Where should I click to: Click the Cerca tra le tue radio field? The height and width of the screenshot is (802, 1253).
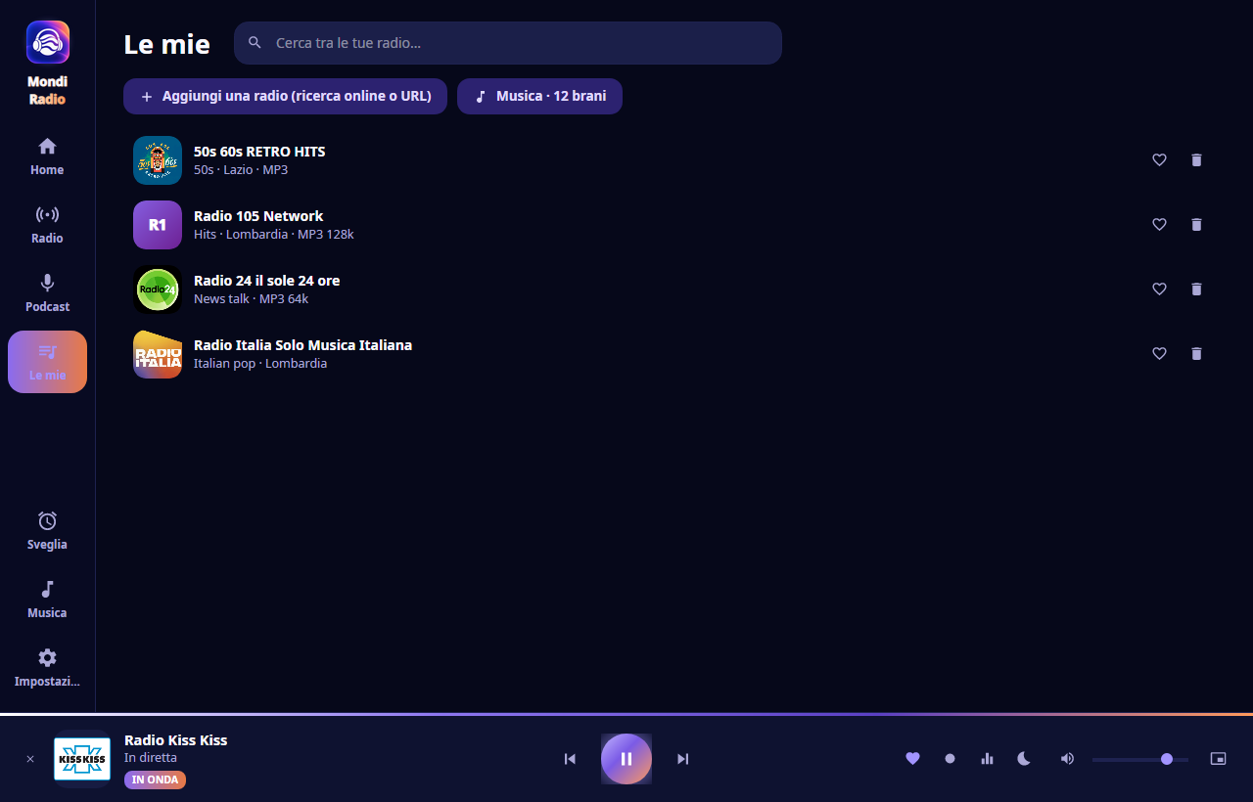click(x=508, y=43)
